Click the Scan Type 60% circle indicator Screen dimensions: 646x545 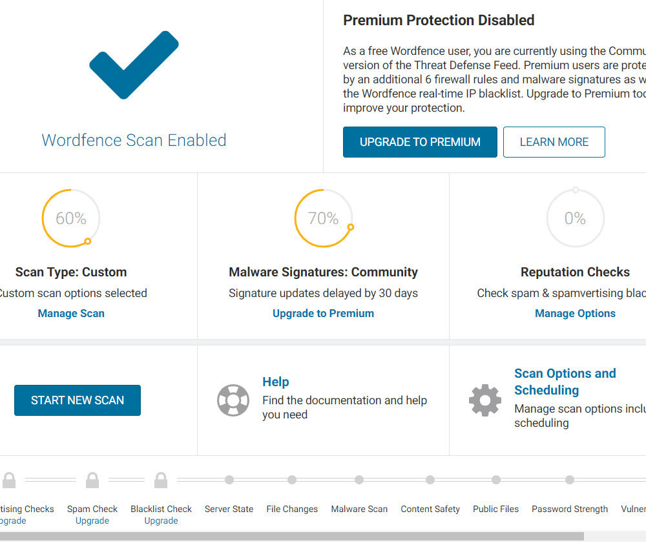pyautogui.click(x=71, y=218)
